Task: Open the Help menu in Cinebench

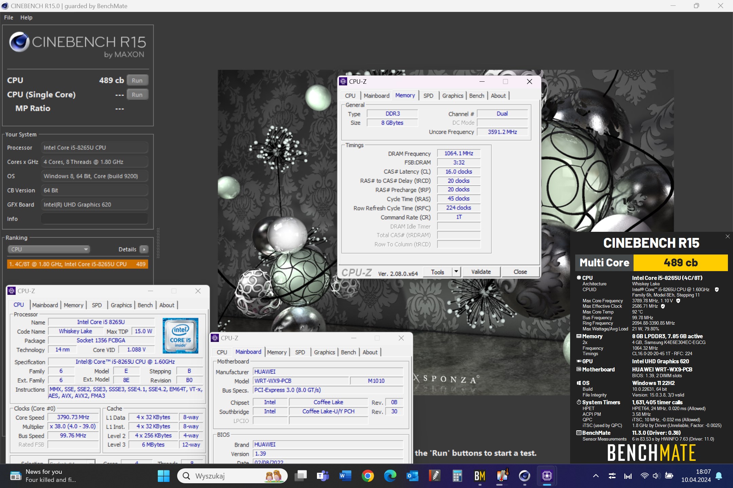Action: (x=26, y=18)
